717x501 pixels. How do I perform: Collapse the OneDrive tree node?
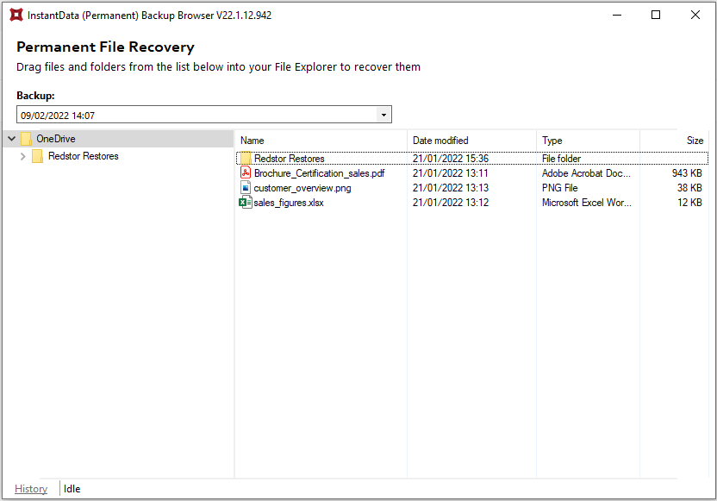pyautogui.click(x=12, y=139)
